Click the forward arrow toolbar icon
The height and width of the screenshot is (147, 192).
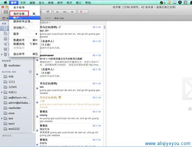coord(72,12)
